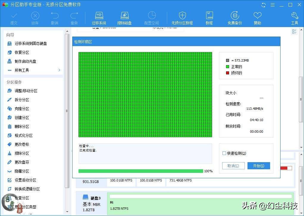Click the 隐藏分区 sidebar option

[x=22, y=171]
